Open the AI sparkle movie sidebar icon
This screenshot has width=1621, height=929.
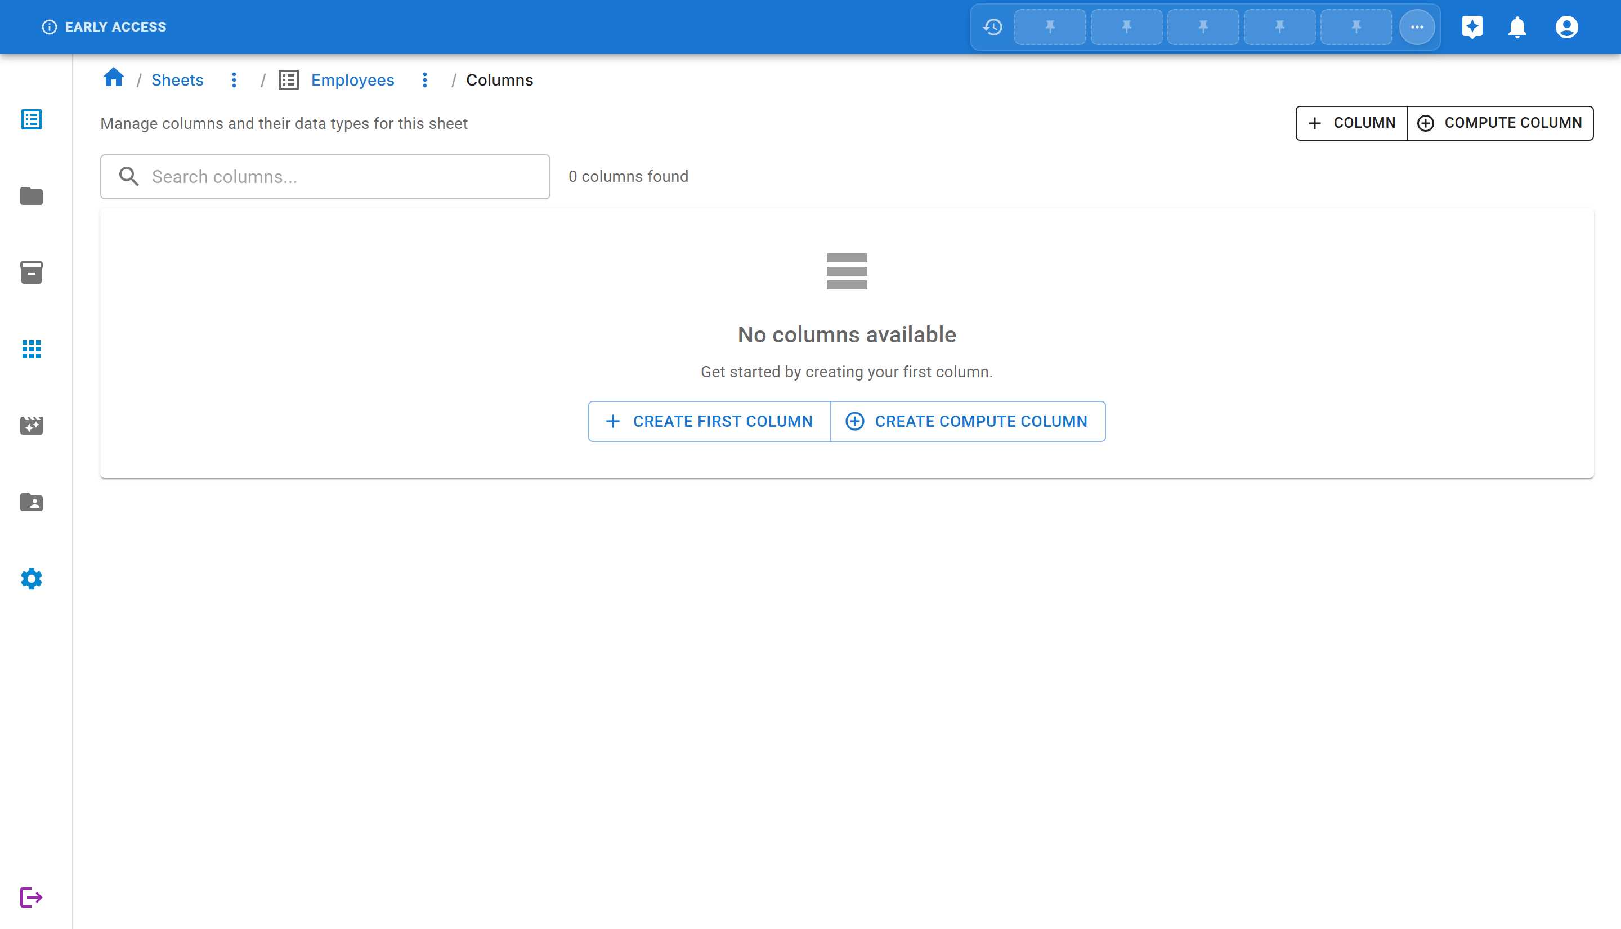coord(32,426)
